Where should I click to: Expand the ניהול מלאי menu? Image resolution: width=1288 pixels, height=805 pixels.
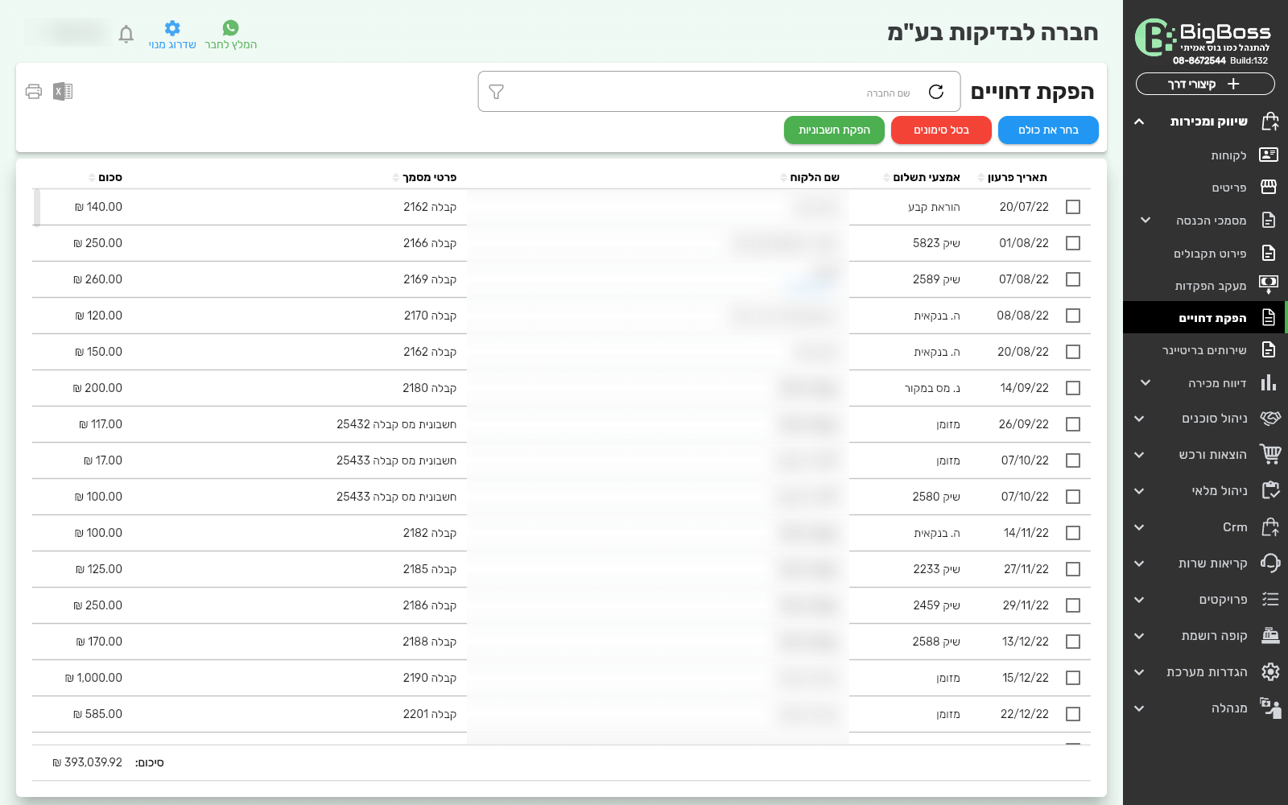(1139, 491)
